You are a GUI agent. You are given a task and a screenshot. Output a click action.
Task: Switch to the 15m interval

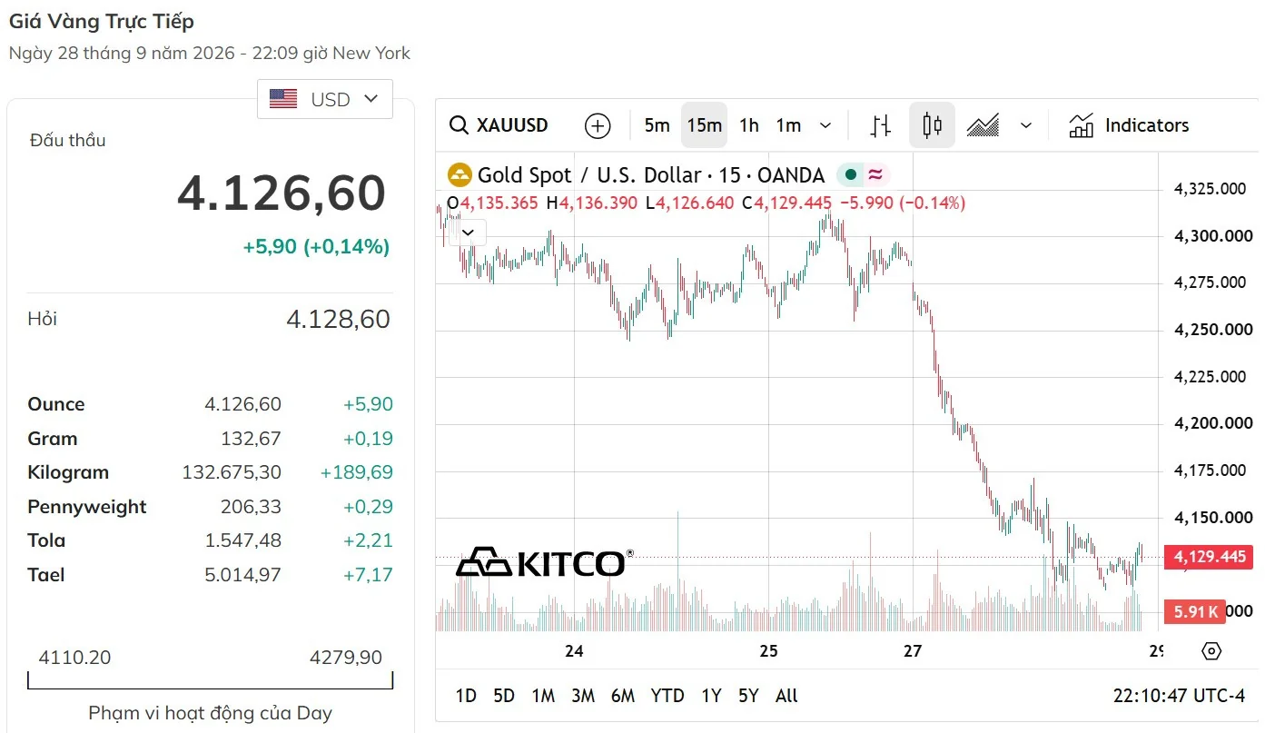pyautogui.click(x=704, y=125)
